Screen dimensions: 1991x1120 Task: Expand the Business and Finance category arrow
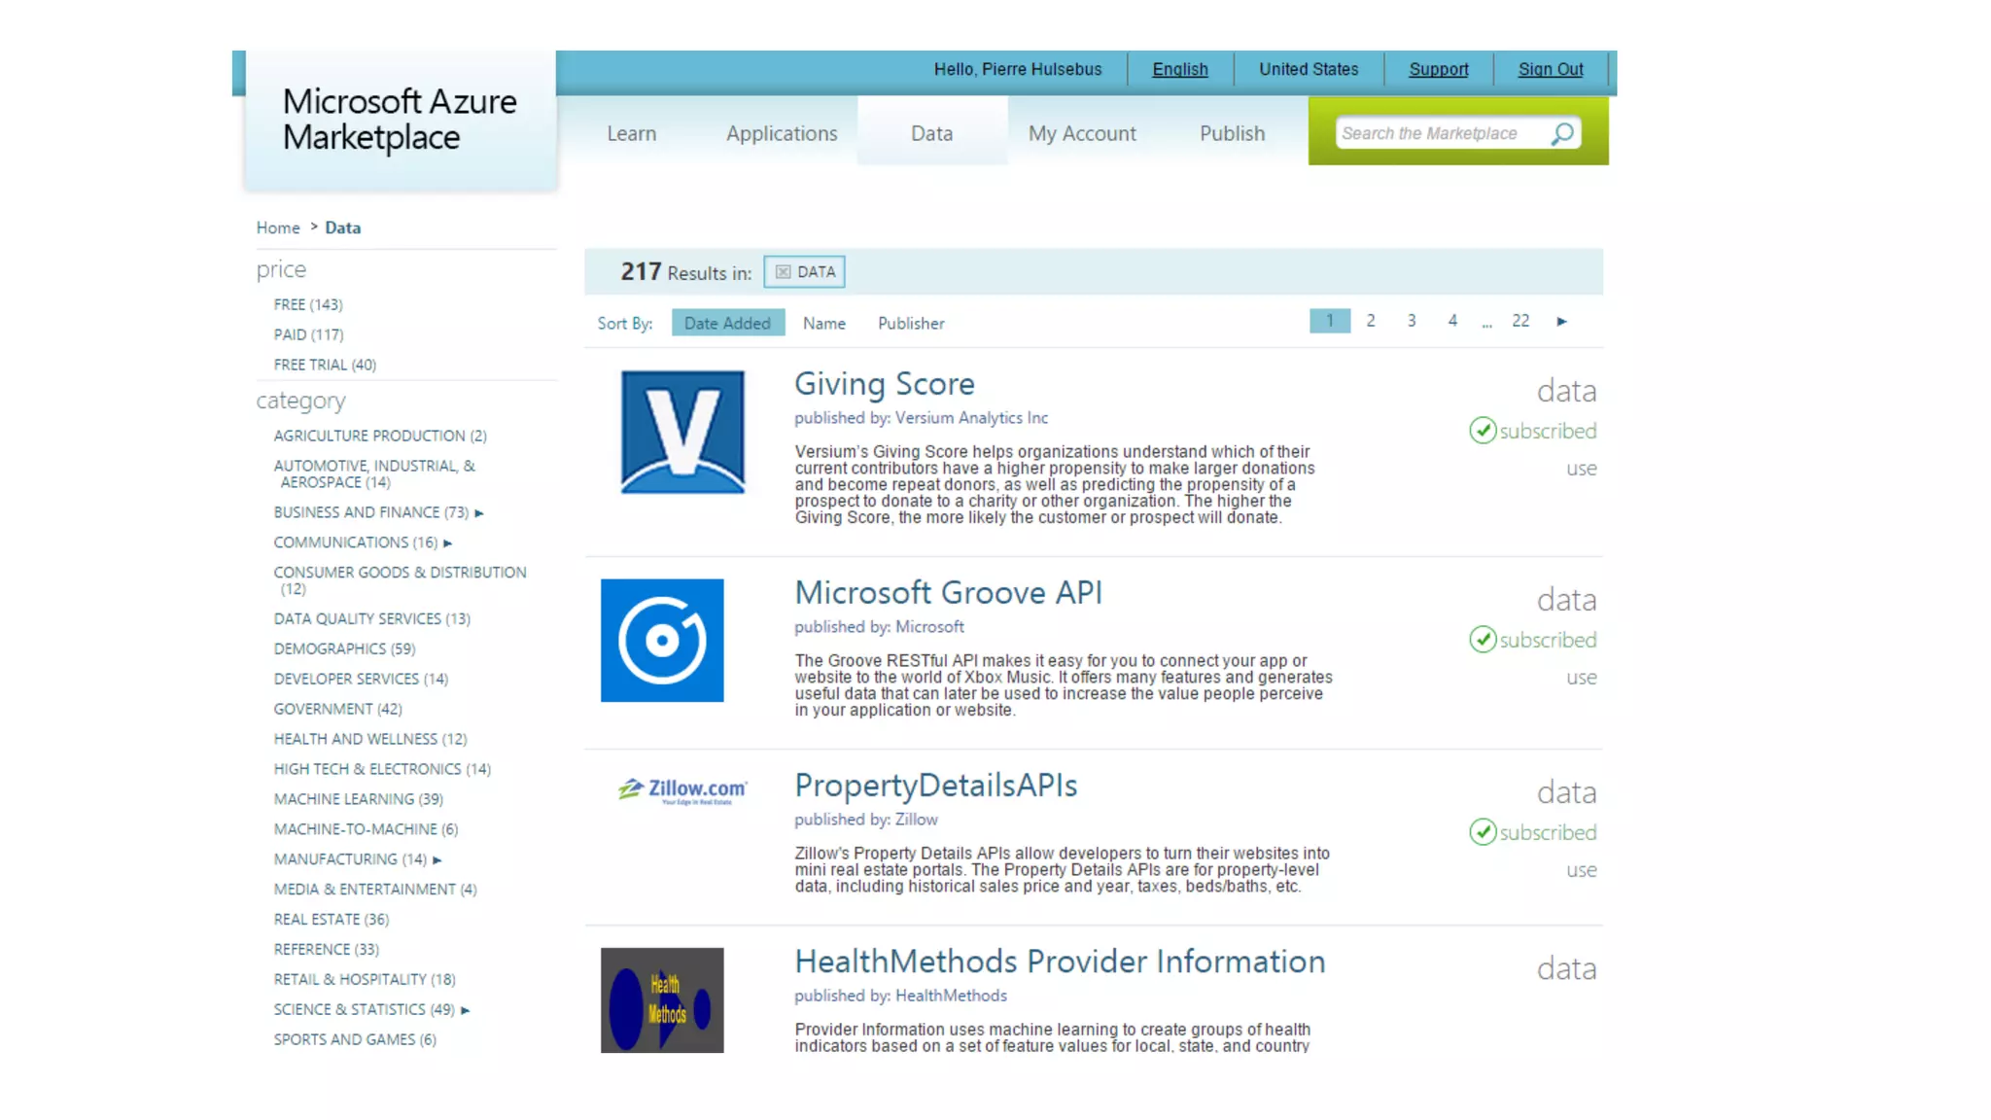(x=479, y=512)
